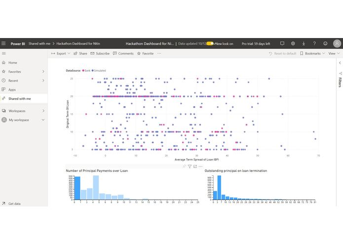Click the Power BI logo text
The image size is (343, 244).
pos(18,43)
